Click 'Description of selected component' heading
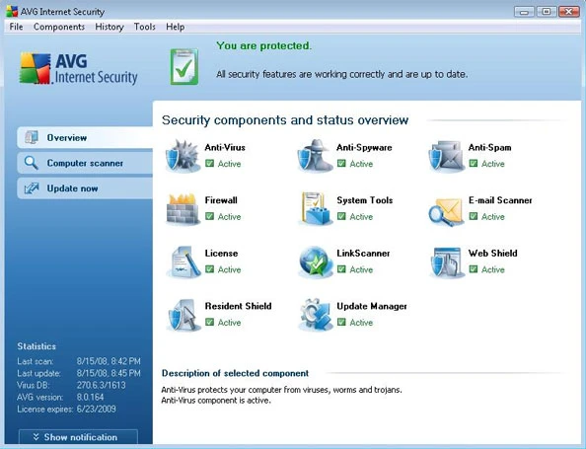The image size is (586, 449). tap(235, 373)
